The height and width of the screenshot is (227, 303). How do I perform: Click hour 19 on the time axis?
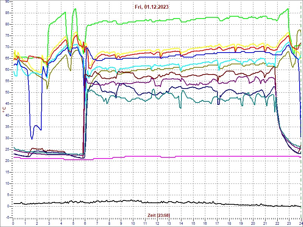click(x=241, y=224)
